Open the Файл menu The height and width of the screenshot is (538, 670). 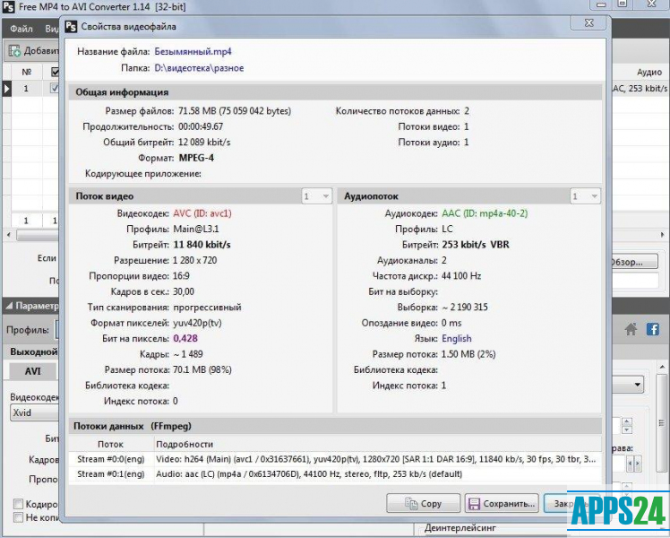tap(21, 29)
